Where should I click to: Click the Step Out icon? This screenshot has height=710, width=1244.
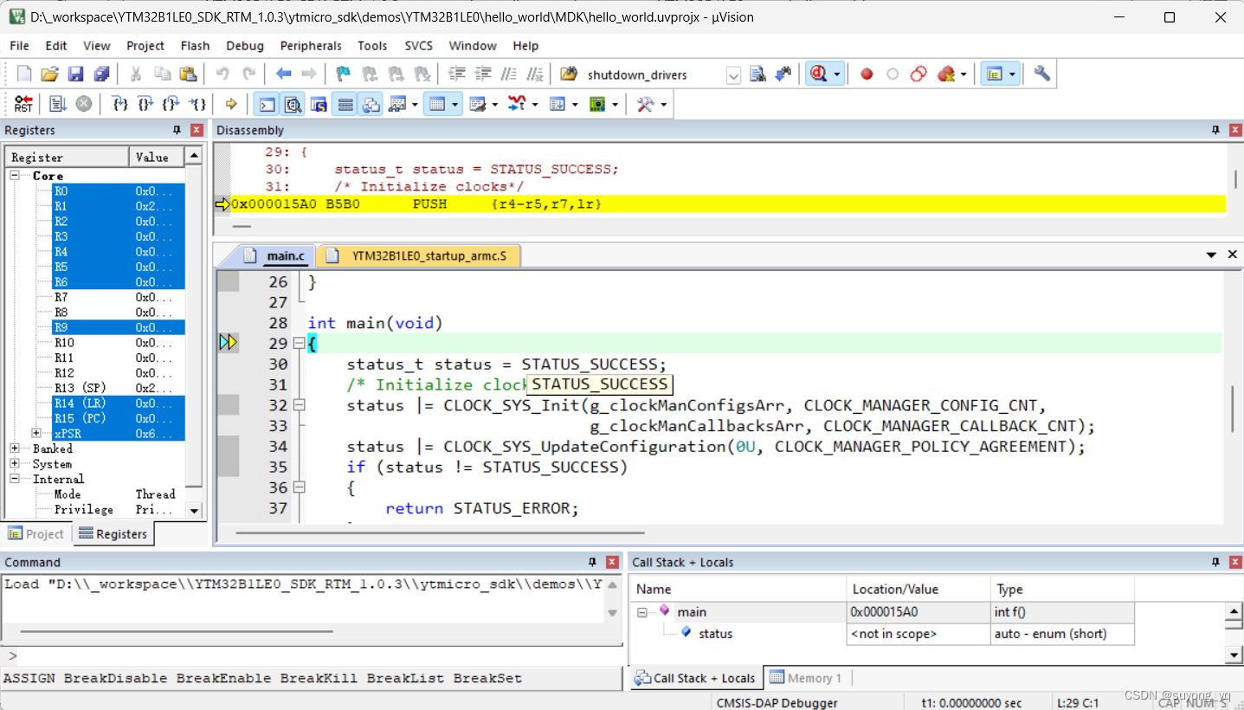click(x=171, y=104)
